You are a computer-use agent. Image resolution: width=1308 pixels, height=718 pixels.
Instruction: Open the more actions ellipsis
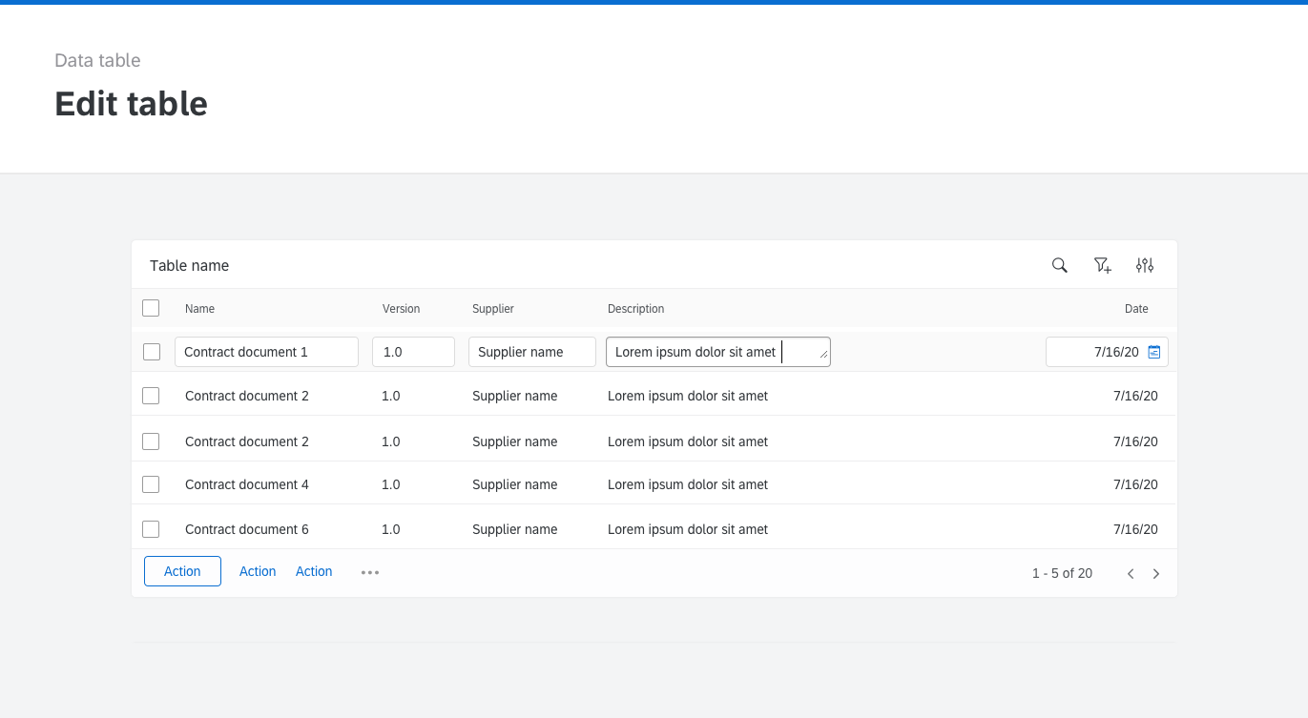tap(370, 572)
